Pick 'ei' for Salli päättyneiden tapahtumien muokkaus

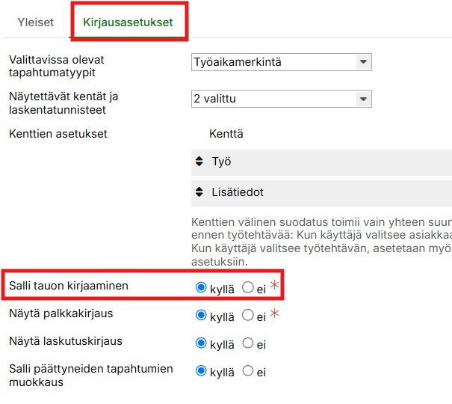point(248,370)
